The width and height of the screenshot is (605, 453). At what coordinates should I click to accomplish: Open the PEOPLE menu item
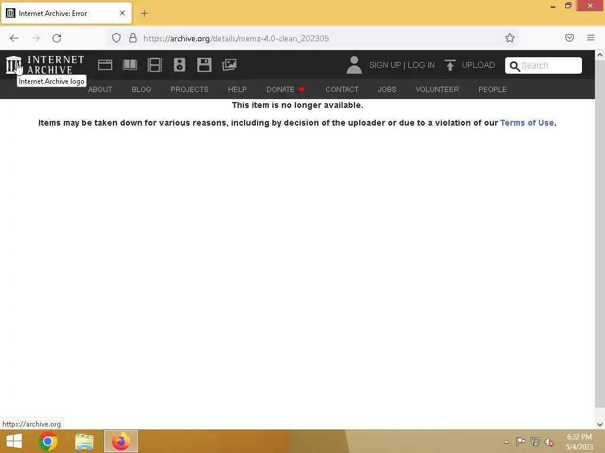click(x=493, y=90)
